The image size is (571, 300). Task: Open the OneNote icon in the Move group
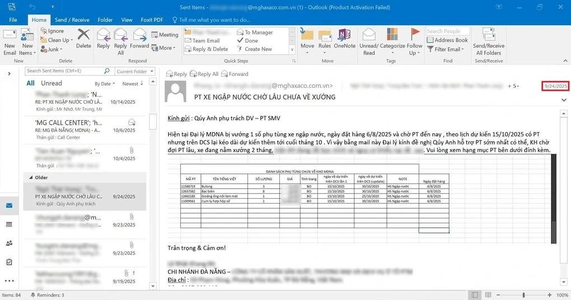pos(344,38)
